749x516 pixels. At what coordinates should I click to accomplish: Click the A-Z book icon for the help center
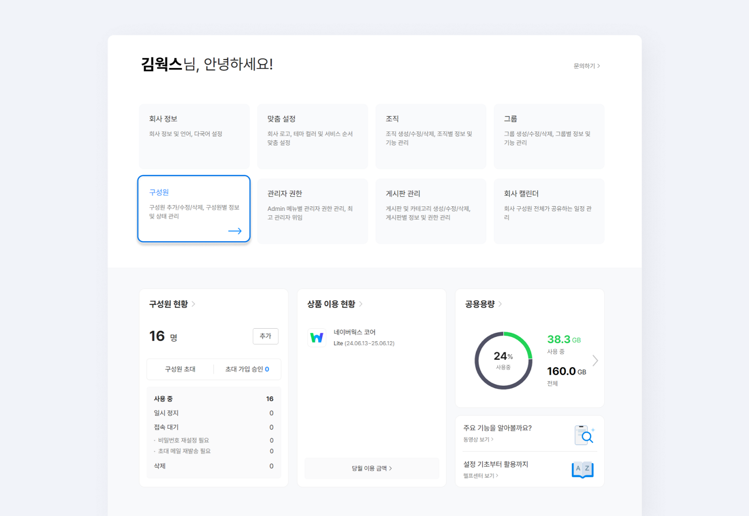582,470
